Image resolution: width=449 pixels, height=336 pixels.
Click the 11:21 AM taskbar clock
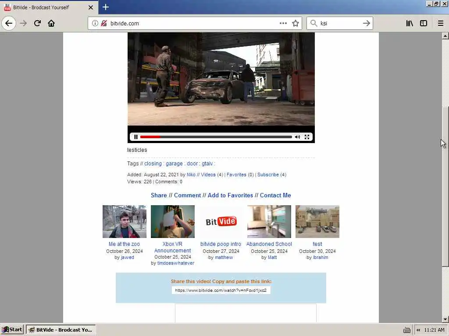(x=434, y=330)
